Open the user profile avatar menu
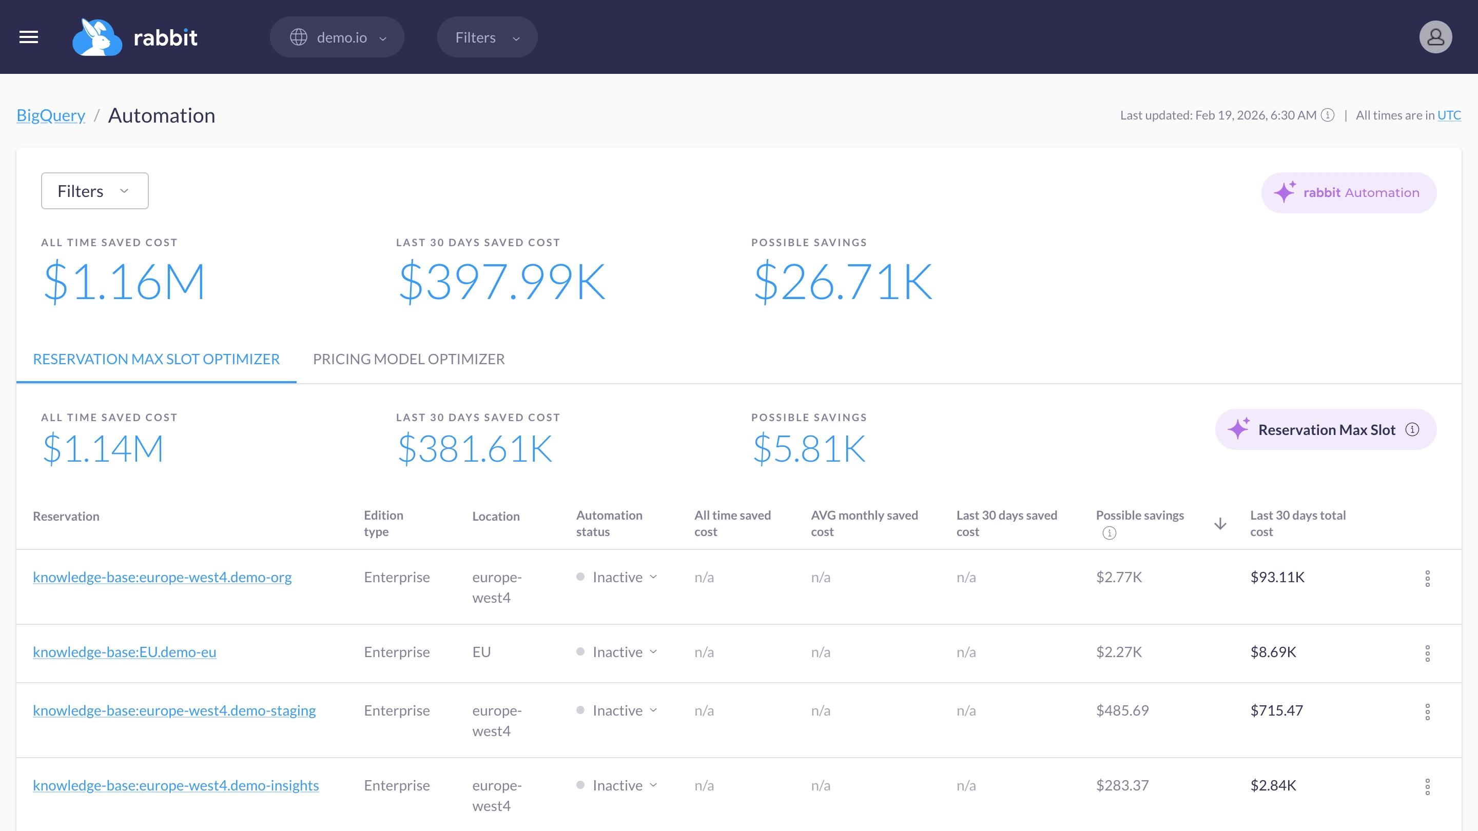Image resolution: width=1478 pixels, height=831 pixels. pyautogui.click(x=1435, y=37)
